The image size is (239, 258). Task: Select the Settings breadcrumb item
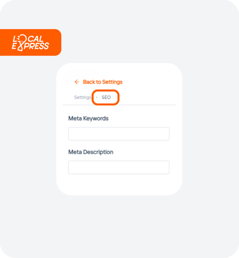[83, 97]
